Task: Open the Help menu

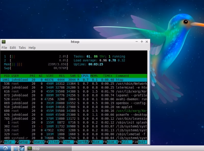Action: click(32, 48)
